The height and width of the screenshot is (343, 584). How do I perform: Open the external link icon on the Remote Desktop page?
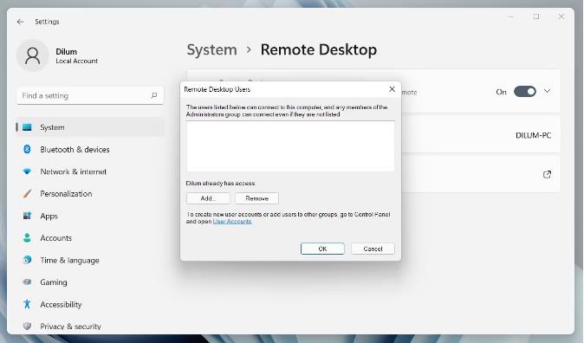[x=547, y=174]
